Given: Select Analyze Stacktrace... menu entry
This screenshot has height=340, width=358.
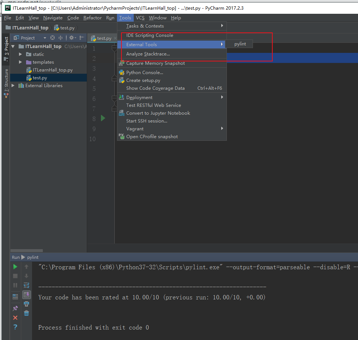Looking at the screenshot, I should click(x=172, y=54).
